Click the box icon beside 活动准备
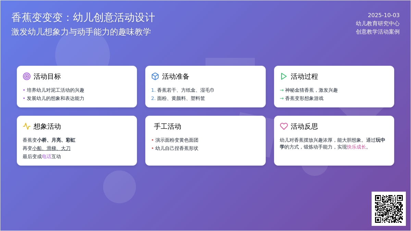Image resolution: width=411 pixels, height=231 pixels. 155,76
